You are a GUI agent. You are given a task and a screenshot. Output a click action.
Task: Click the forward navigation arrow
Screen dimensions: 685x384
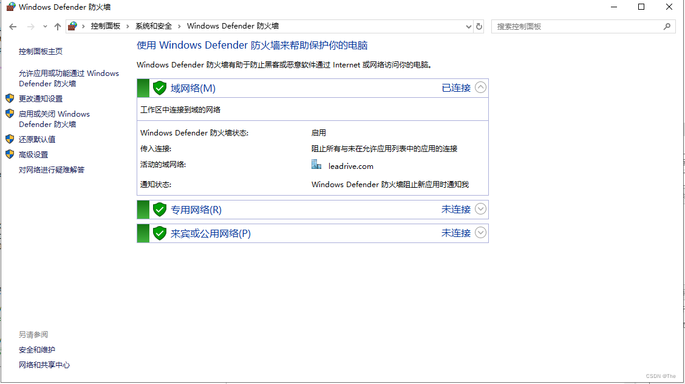pyautogui.click(x=30, y=27)
